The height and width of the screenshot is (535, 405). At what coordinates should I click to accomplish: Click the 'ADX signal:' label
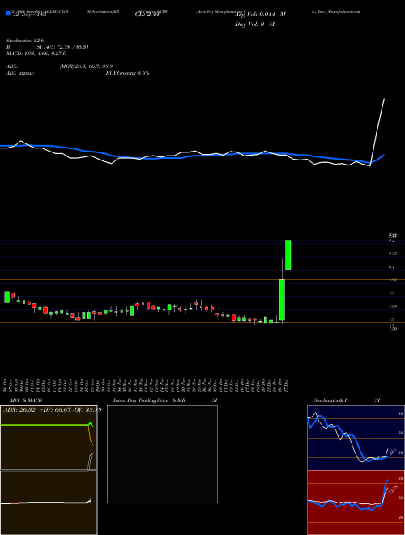click(20, 73)
